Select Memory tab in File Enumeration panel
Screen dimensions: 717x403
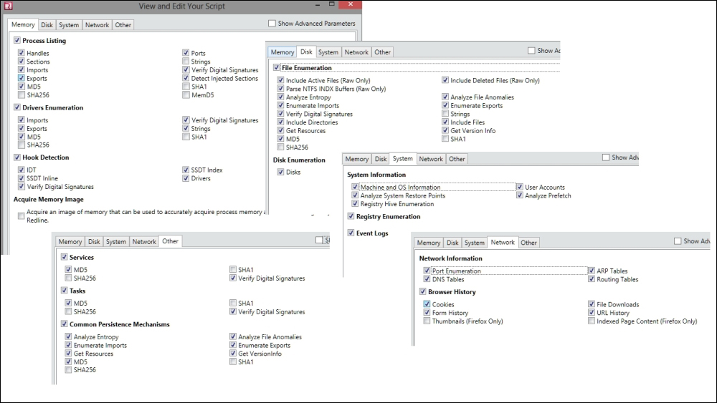click(x=282, y=52)
